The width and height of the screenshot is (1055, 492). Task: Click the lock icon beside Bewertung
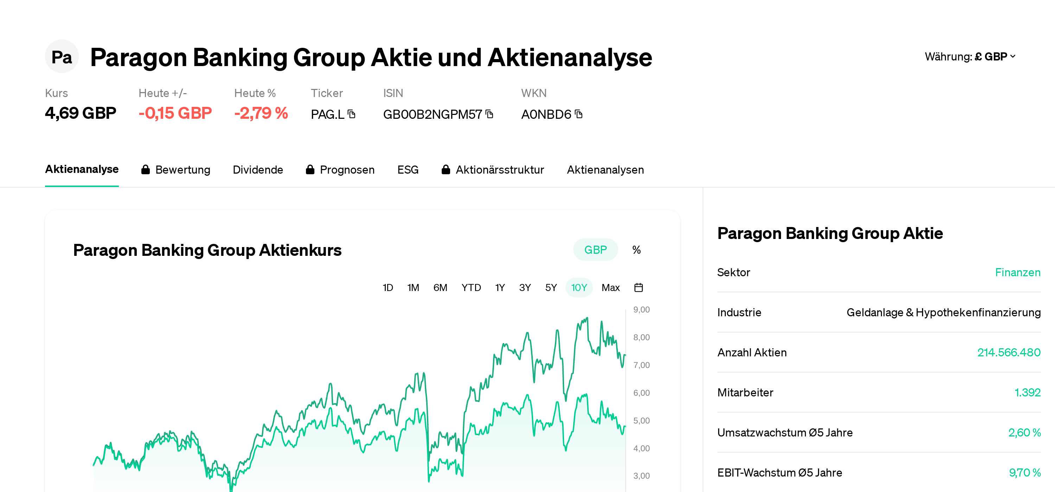[x=146, y=169]
